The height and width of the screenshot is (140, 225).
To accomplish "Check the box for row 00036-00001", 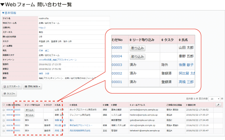I will tap(4, 131).
